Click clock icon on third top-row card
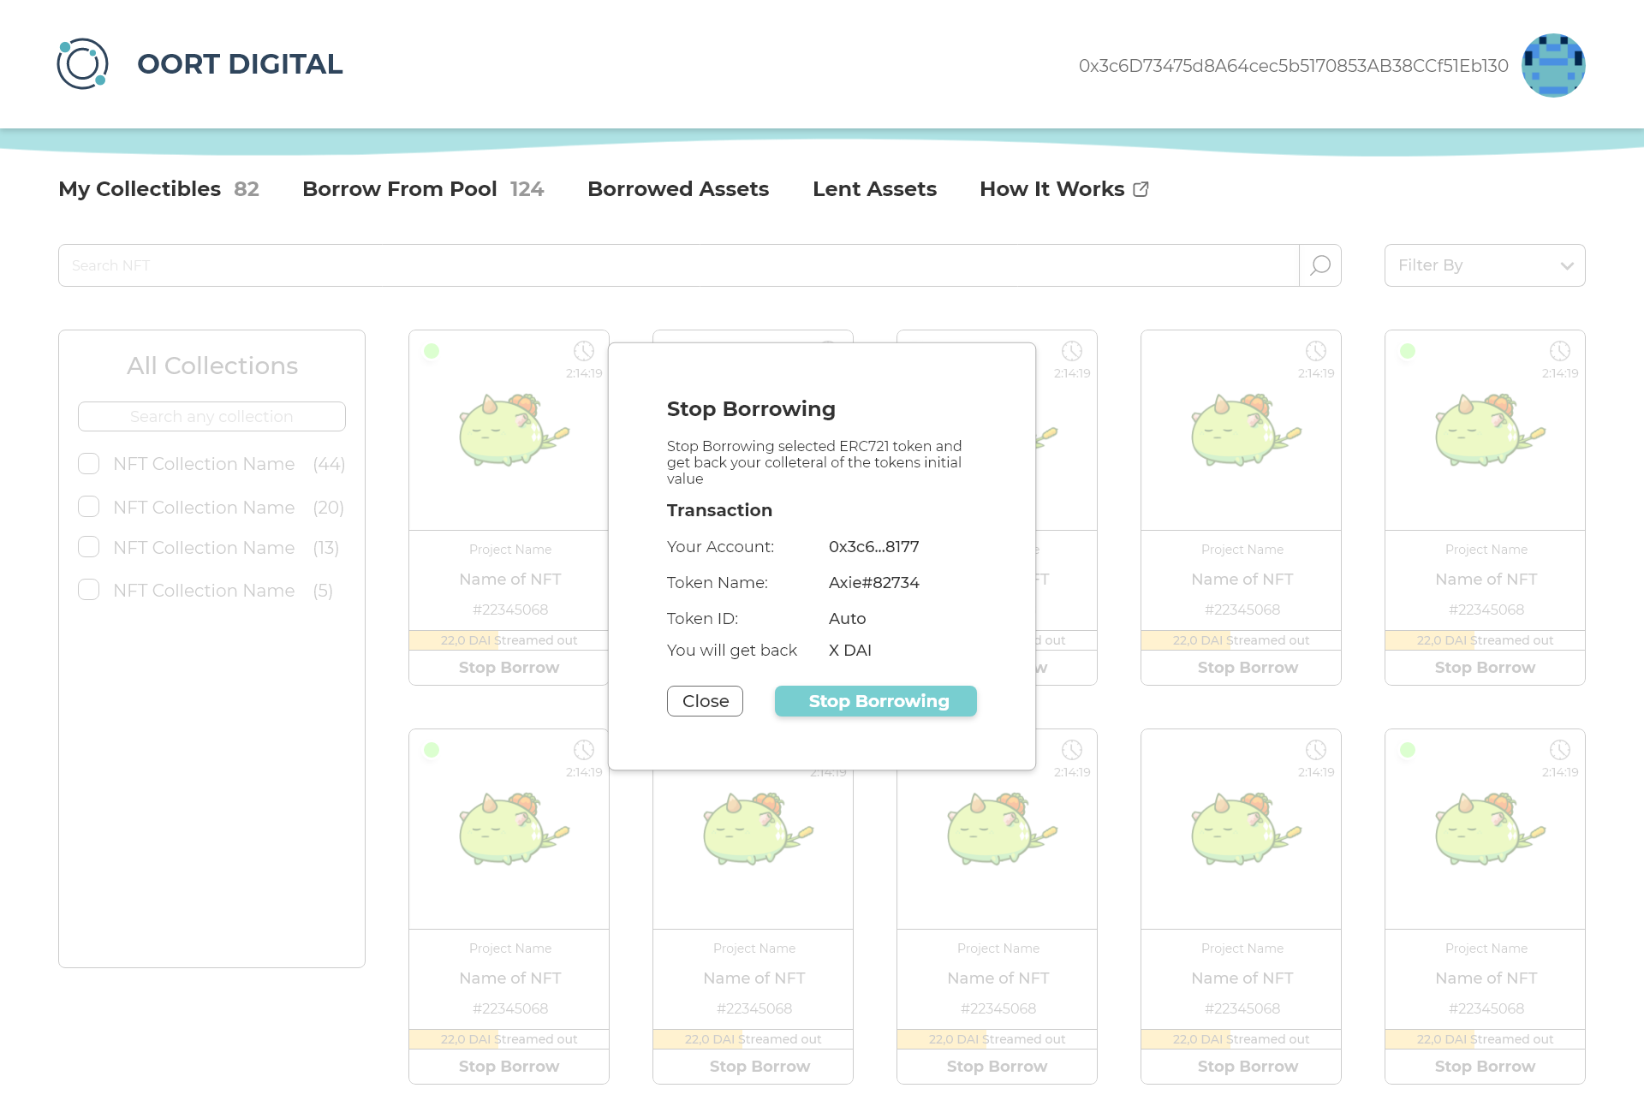This screenshot has height=1112, width=1644. coord(1072,351)
